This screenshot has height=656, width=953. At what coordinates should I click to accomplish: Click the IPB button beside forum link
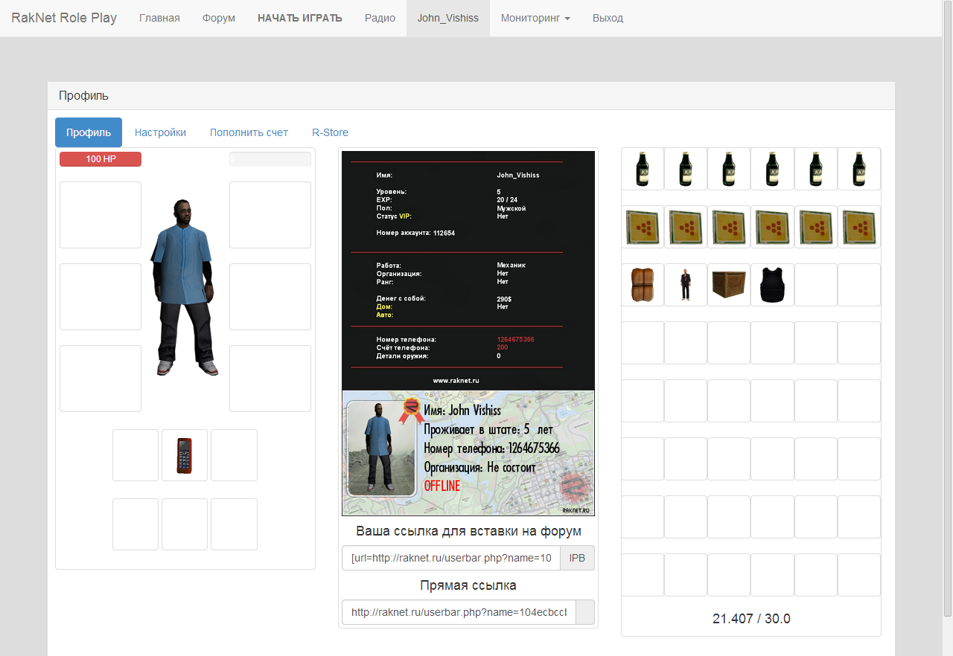coord(577,559)
